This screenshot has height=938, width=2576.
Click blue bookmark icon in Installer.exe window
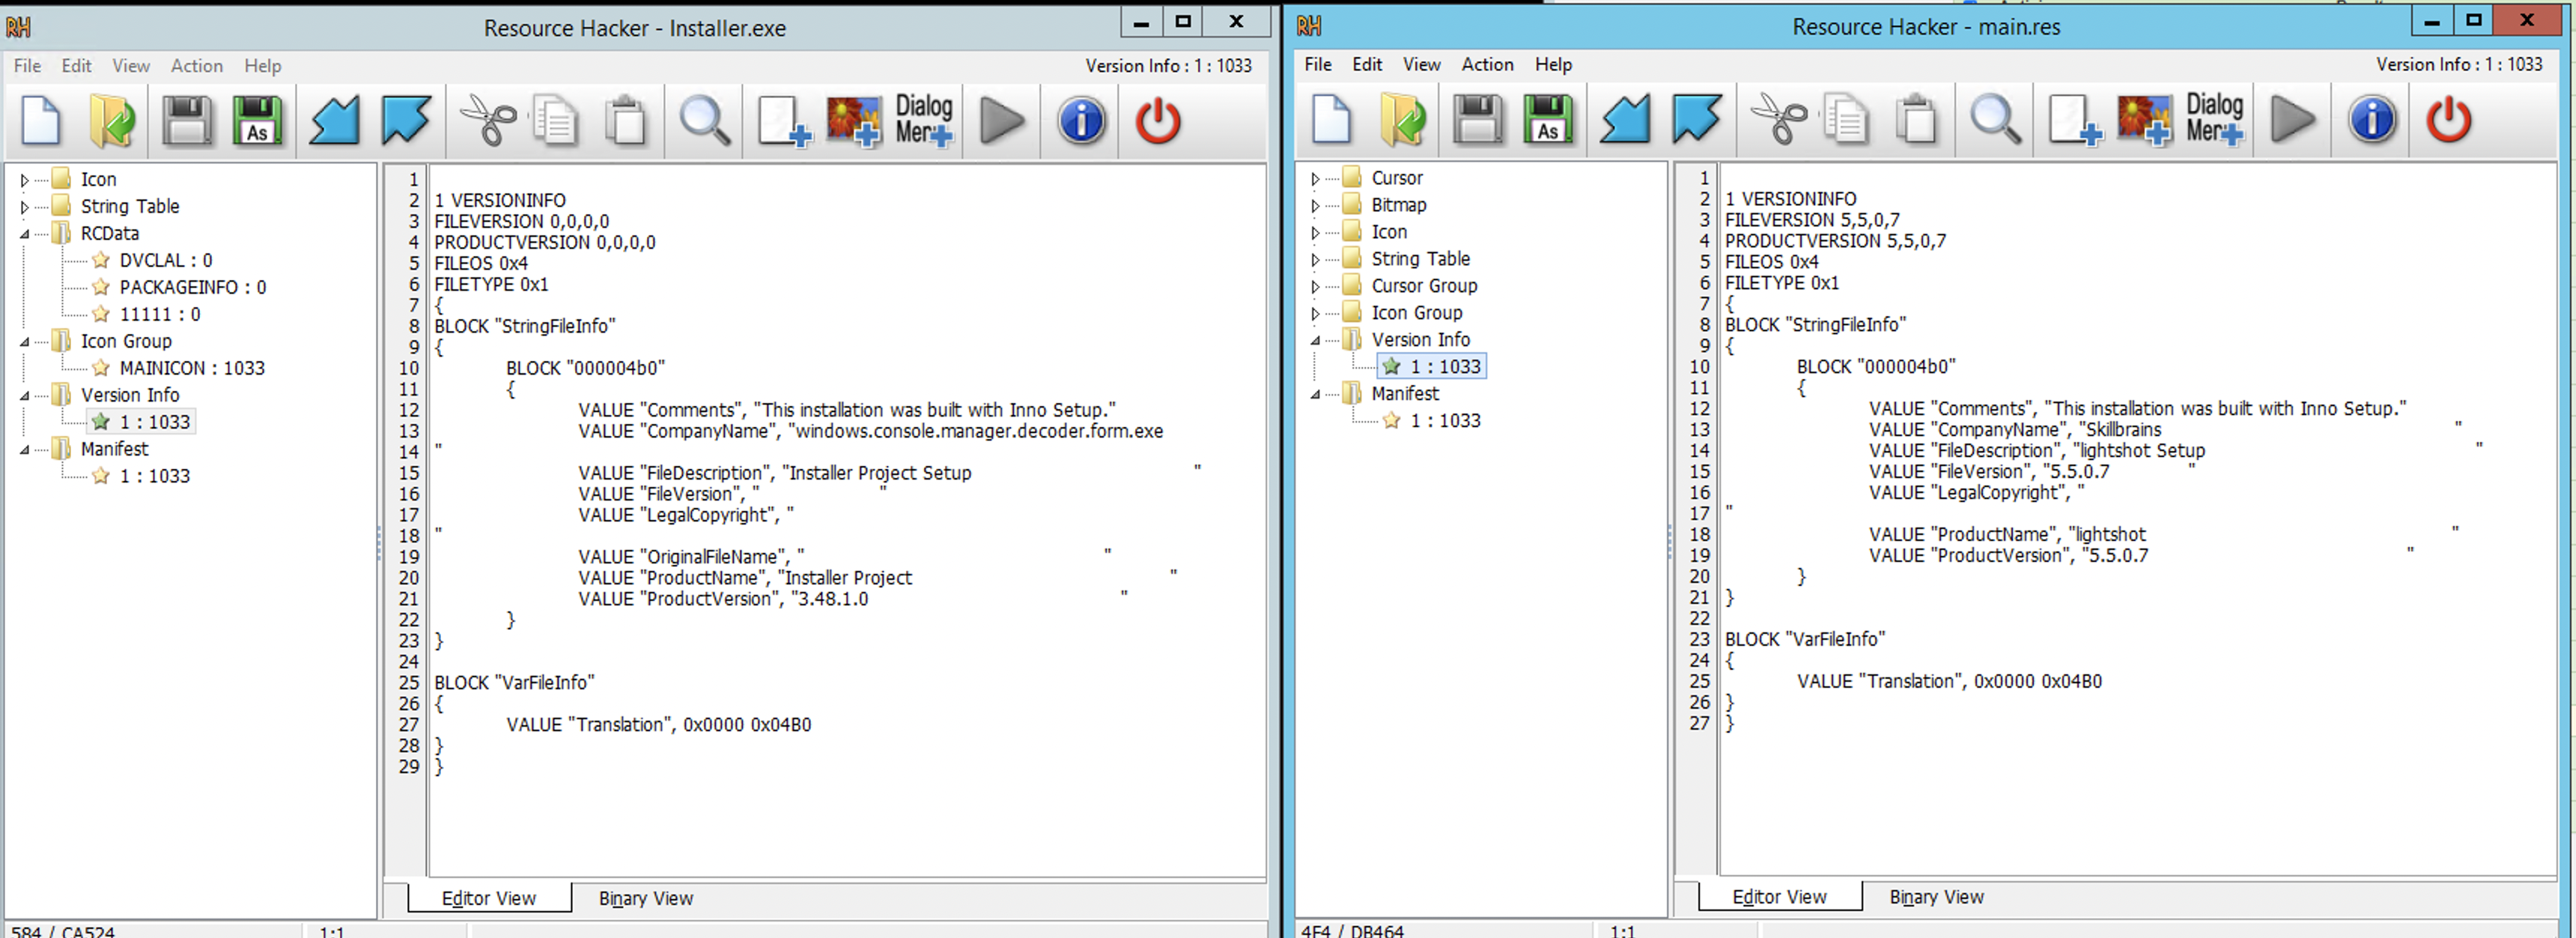tap(406, 121)
